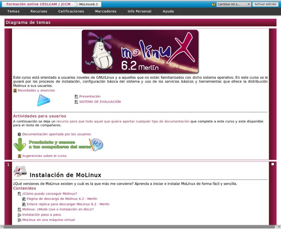The width and height of the screenshot is (281, 229).
Task: Open Documentación aportada por los usuarios
Action: click(x=57, y=134)
